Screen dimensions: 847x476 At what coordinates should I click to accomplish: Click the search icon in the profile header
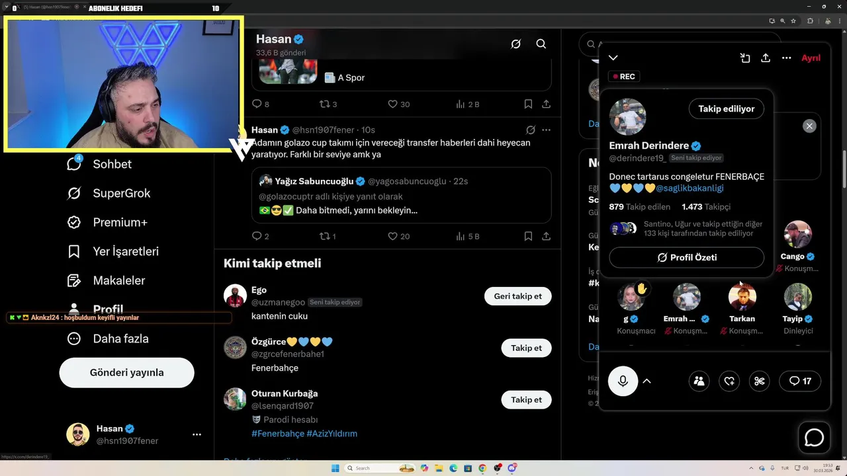click(541, 44)
